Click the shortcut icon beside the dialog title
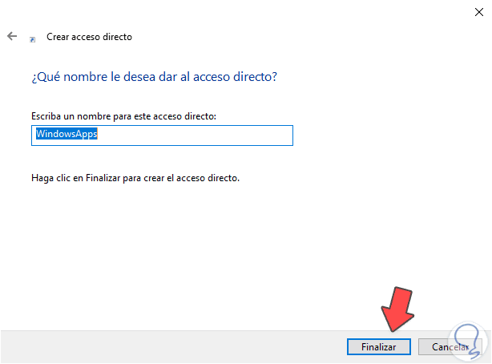Viewport: 492px width, 364px height. click(33, 38)
